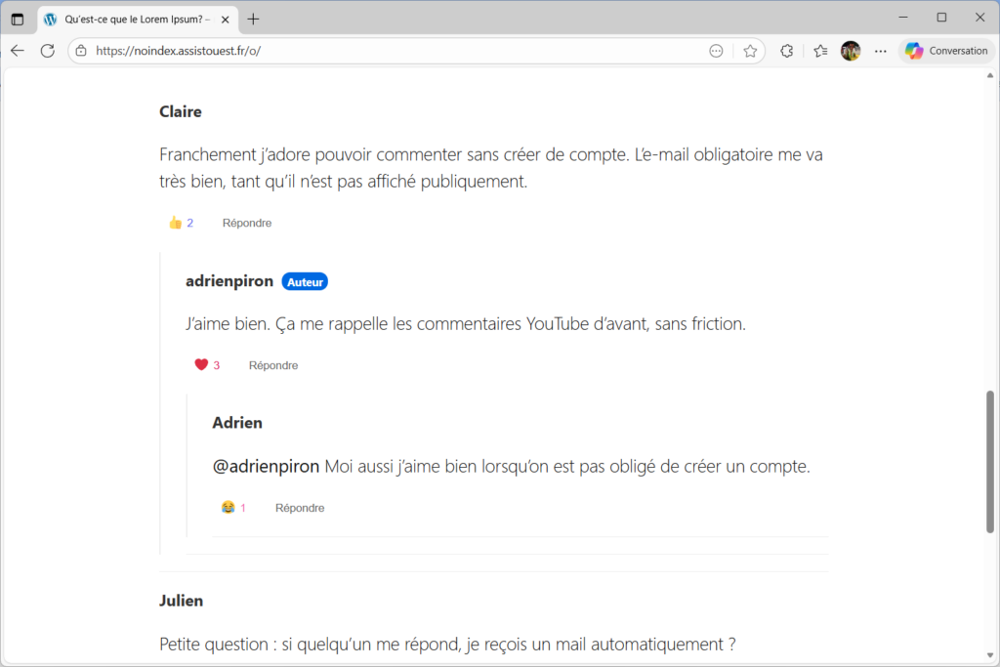Image resolution: width=1000 pixels, height=667 pixels.
Task: Select the Lorem Ipsum browser tab
Action: [x=132, y=19]
